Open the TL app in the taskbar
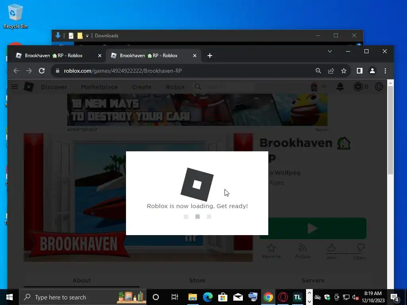Screen dimensions: 407x305 click(x=297, y=297)
